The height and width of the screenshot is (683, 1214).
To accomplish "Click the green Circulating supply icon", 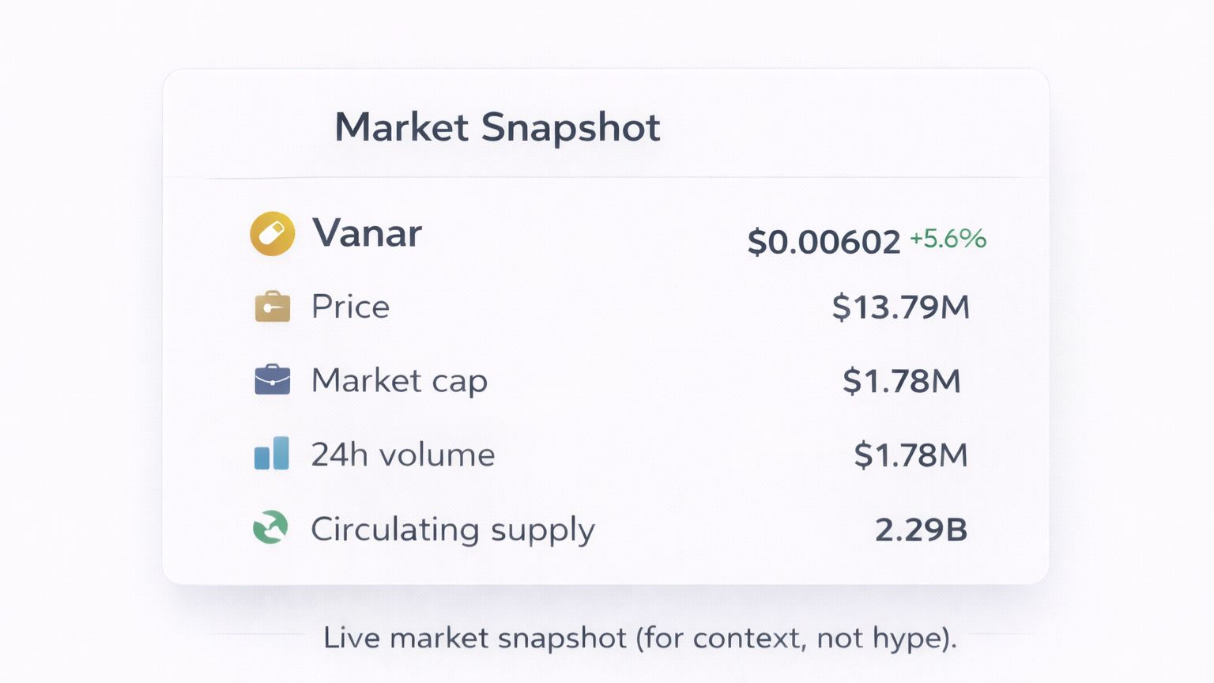I will pyautogui.click(x=270, y=527).
